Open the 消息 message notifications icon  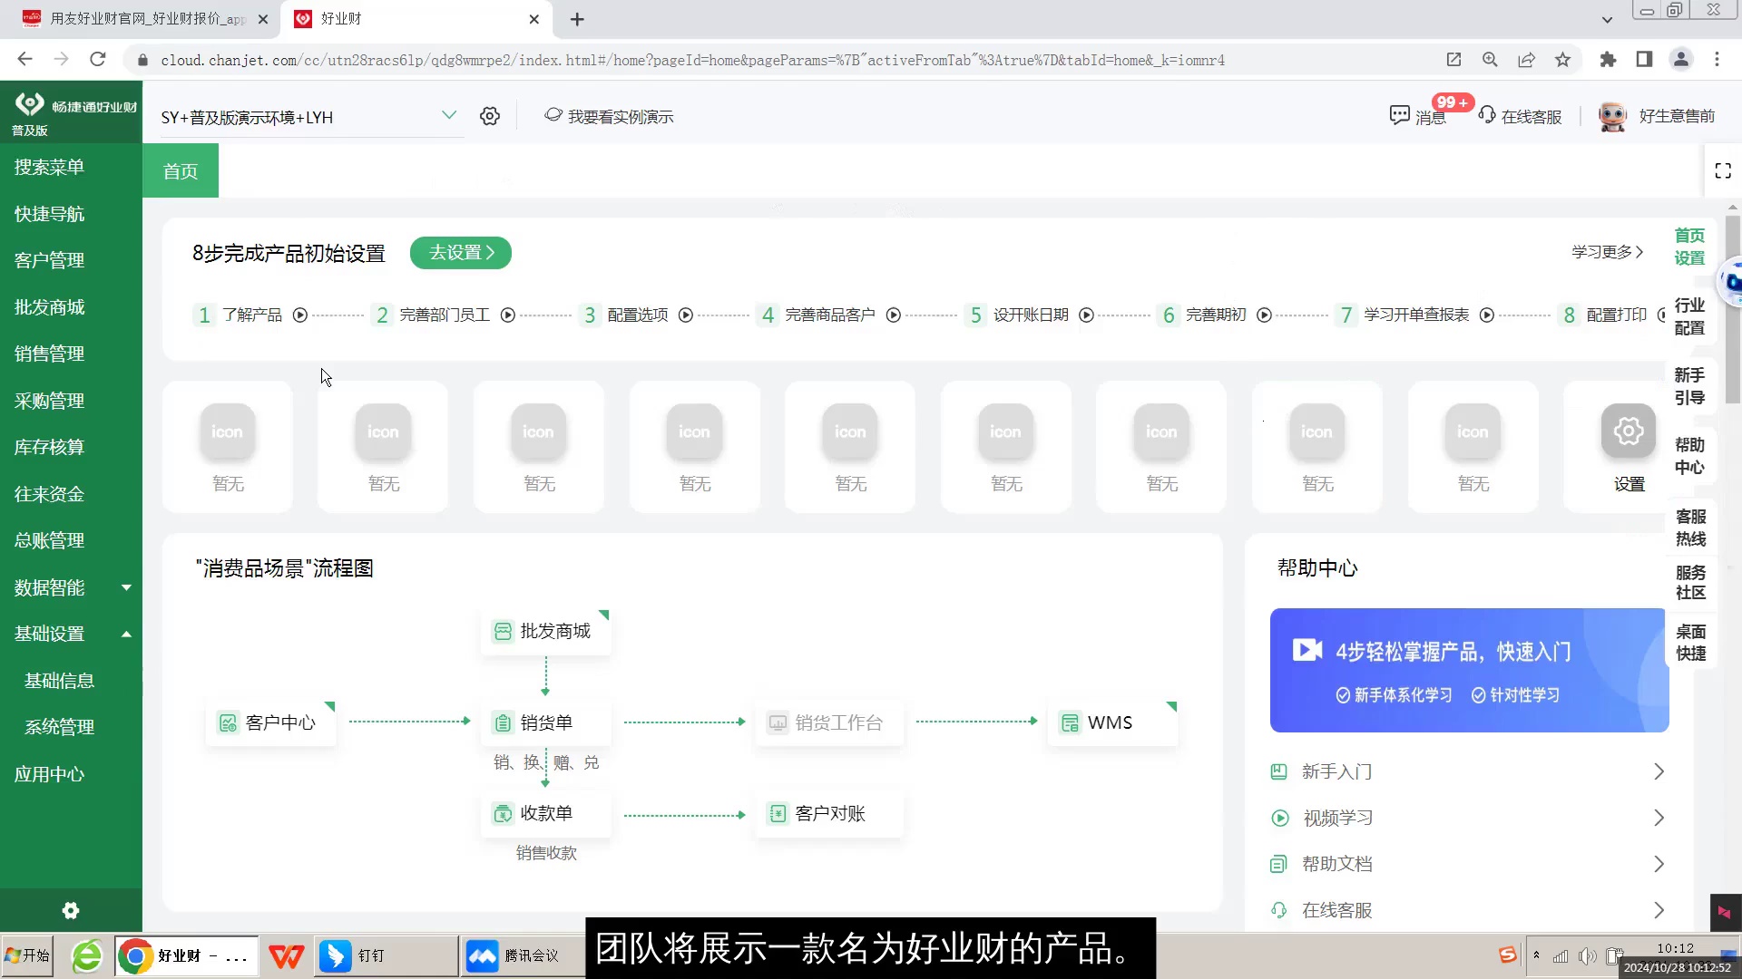[x=1402, y=116]
